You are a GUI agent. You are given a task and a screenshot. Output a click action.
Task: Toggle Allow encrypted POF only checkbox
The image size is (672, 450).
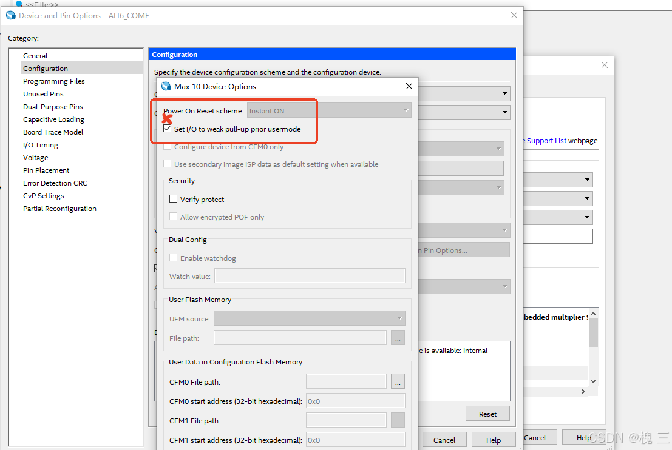173,217
